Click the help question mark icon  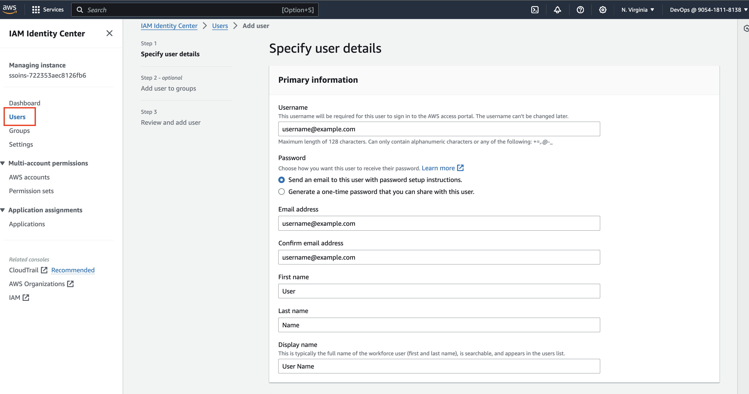pos(580,10)
